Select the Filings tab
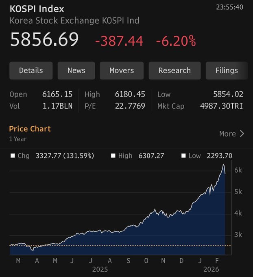This screenshot has height=277, width=253. click(227, 70)
